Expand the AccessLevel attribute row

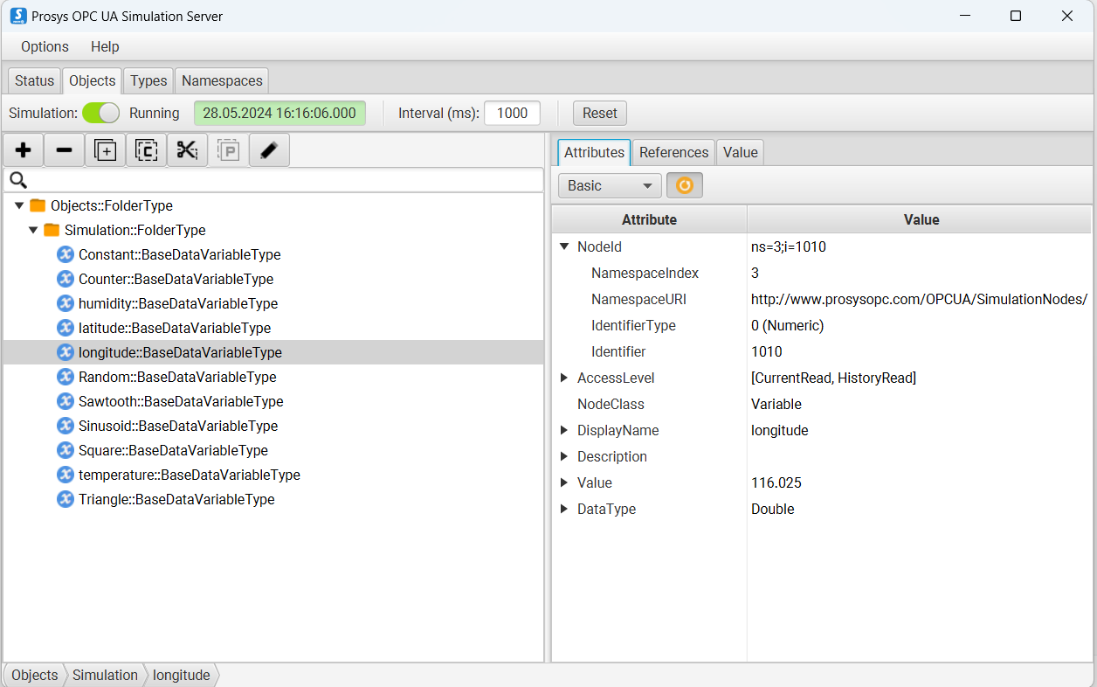[564, 378]
